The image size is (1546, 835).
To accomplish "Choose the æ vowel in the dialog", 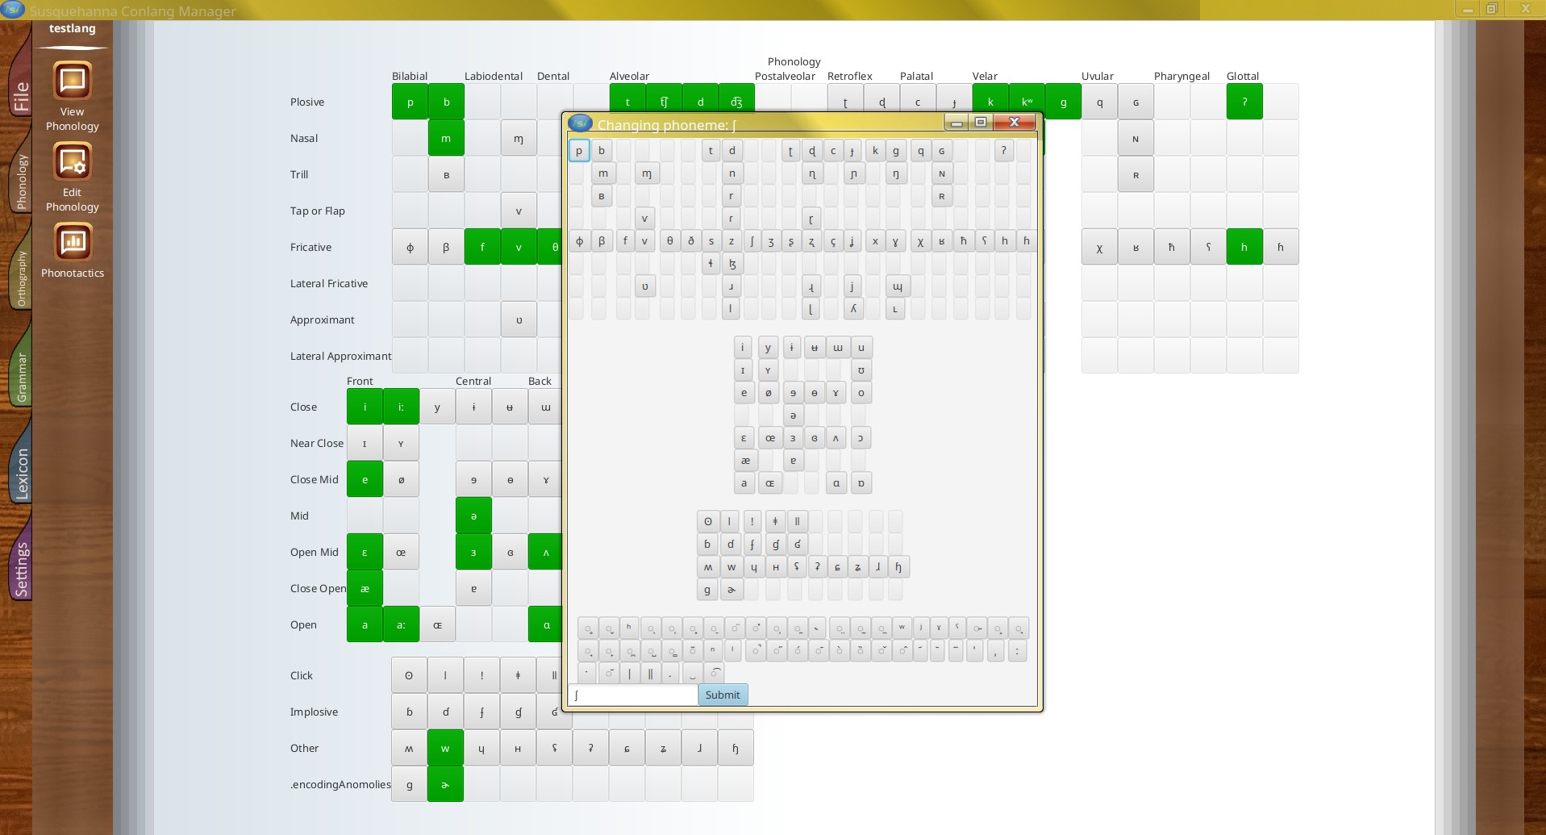I will click(744, 461).
